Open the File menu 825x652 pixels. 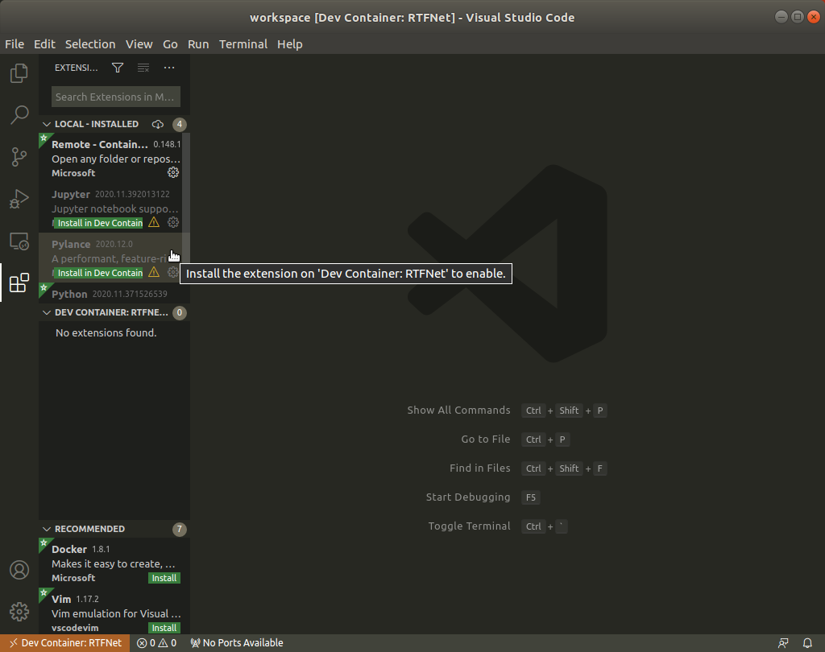point(15,44)
